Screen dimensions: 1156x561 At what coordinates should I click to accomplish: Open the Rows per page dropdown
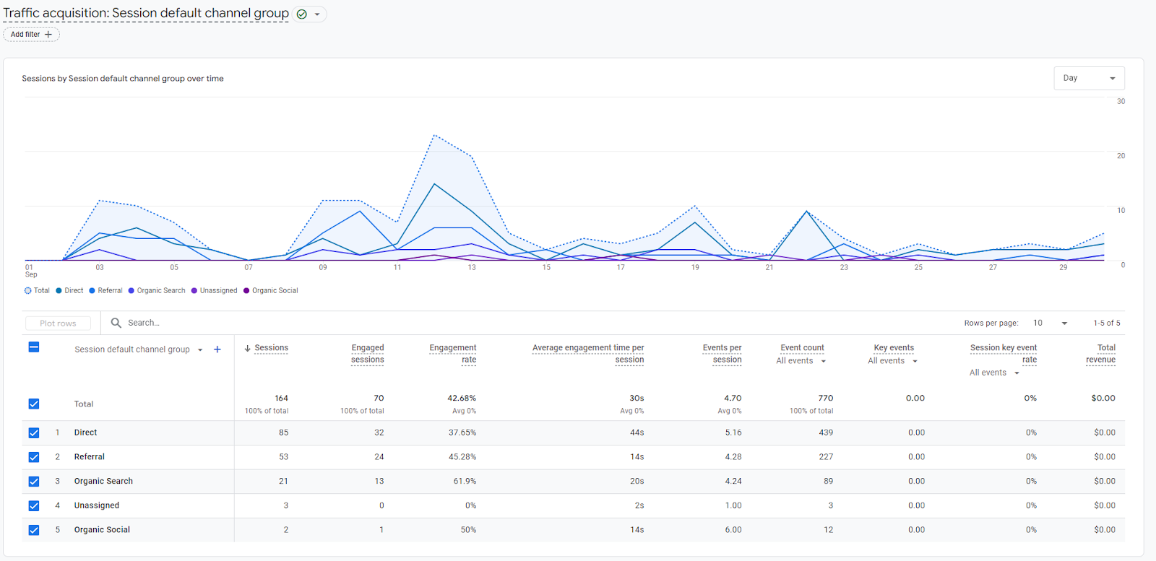(x=1051, y=323)
